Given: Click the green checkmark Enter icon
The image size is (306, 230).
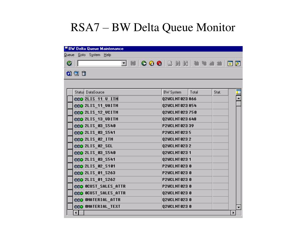Looking at the screenshot, I should [69, 63].
